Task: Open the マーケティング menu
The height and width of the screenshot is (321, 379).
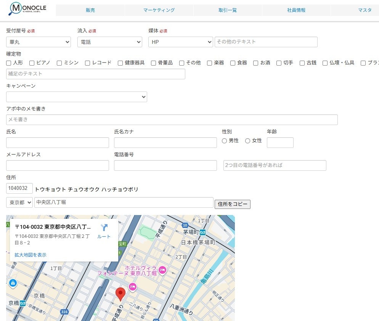Action: [x=159, y=10]
